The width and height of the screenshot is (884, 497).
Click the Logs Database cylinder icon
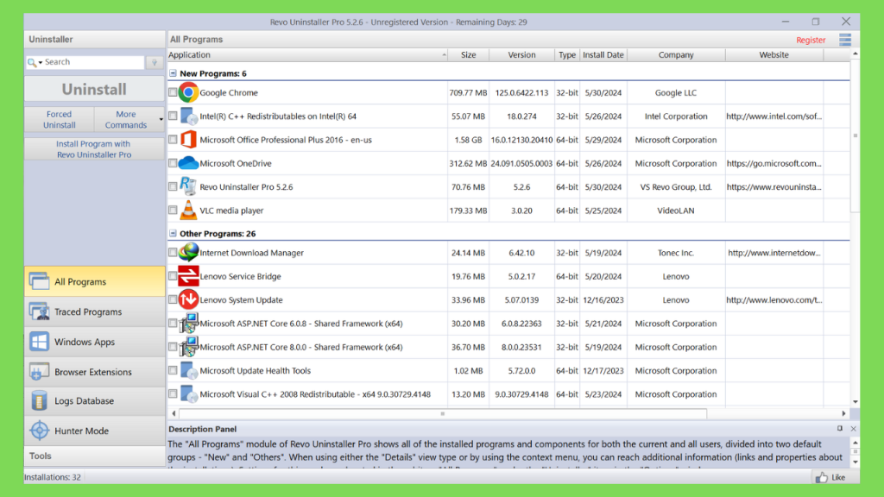[x=39, y=400]
